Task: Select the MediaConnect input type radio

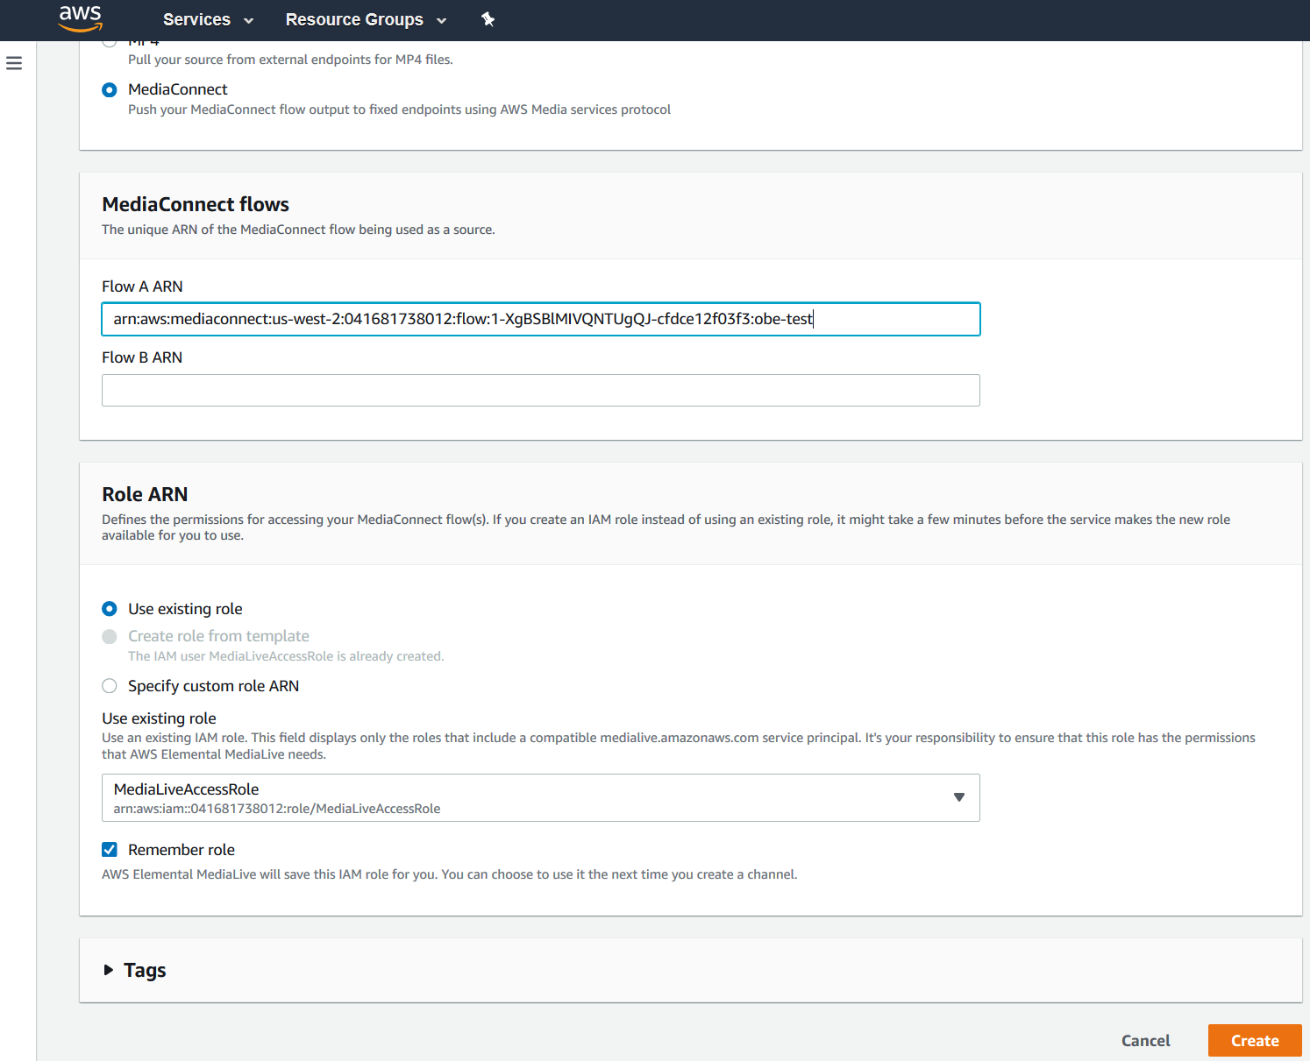Action: point(110,89)
